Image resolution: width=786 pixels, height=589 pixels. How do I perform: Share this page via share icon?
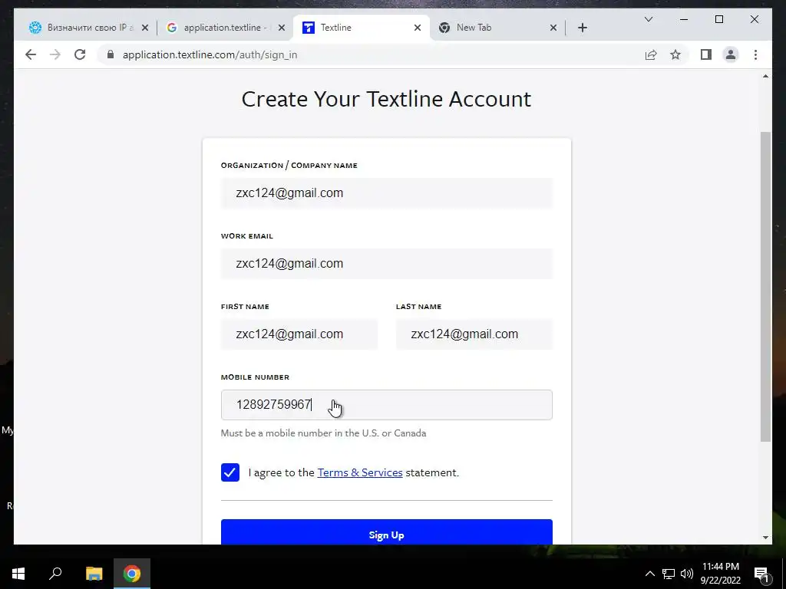tap(651, 54)
